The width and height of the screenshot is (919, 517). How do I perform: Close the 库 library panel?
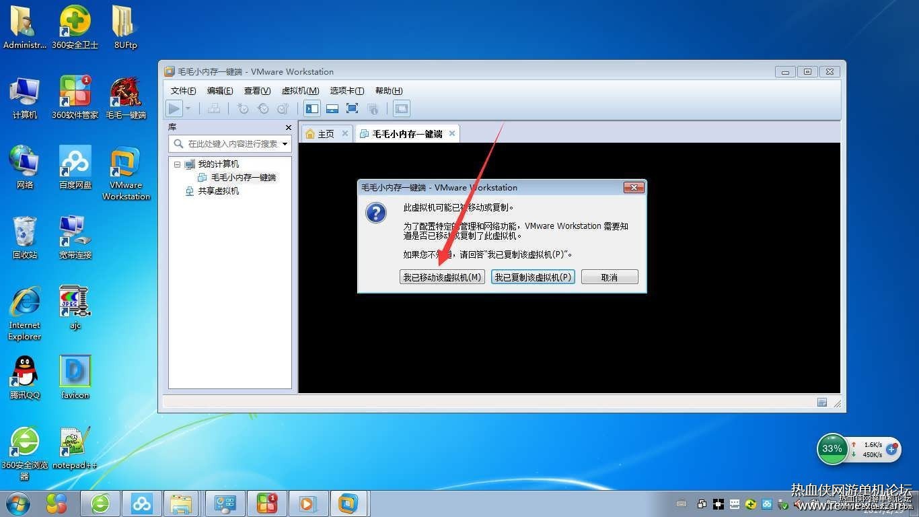289,127
